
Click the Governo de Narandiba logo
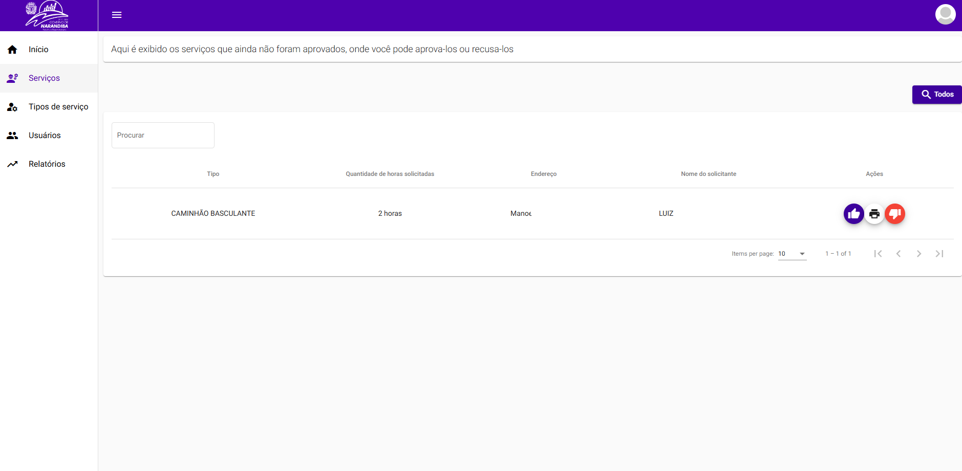click(47, 15)
